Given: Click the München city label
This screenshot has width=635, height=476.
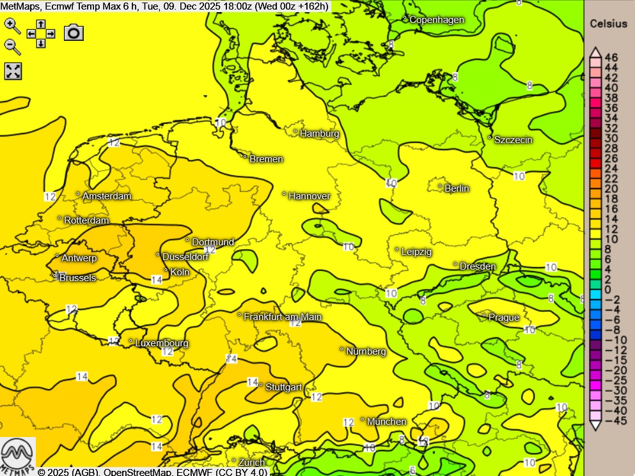Looking at the screenshot, I should click(x=386, y=422).
